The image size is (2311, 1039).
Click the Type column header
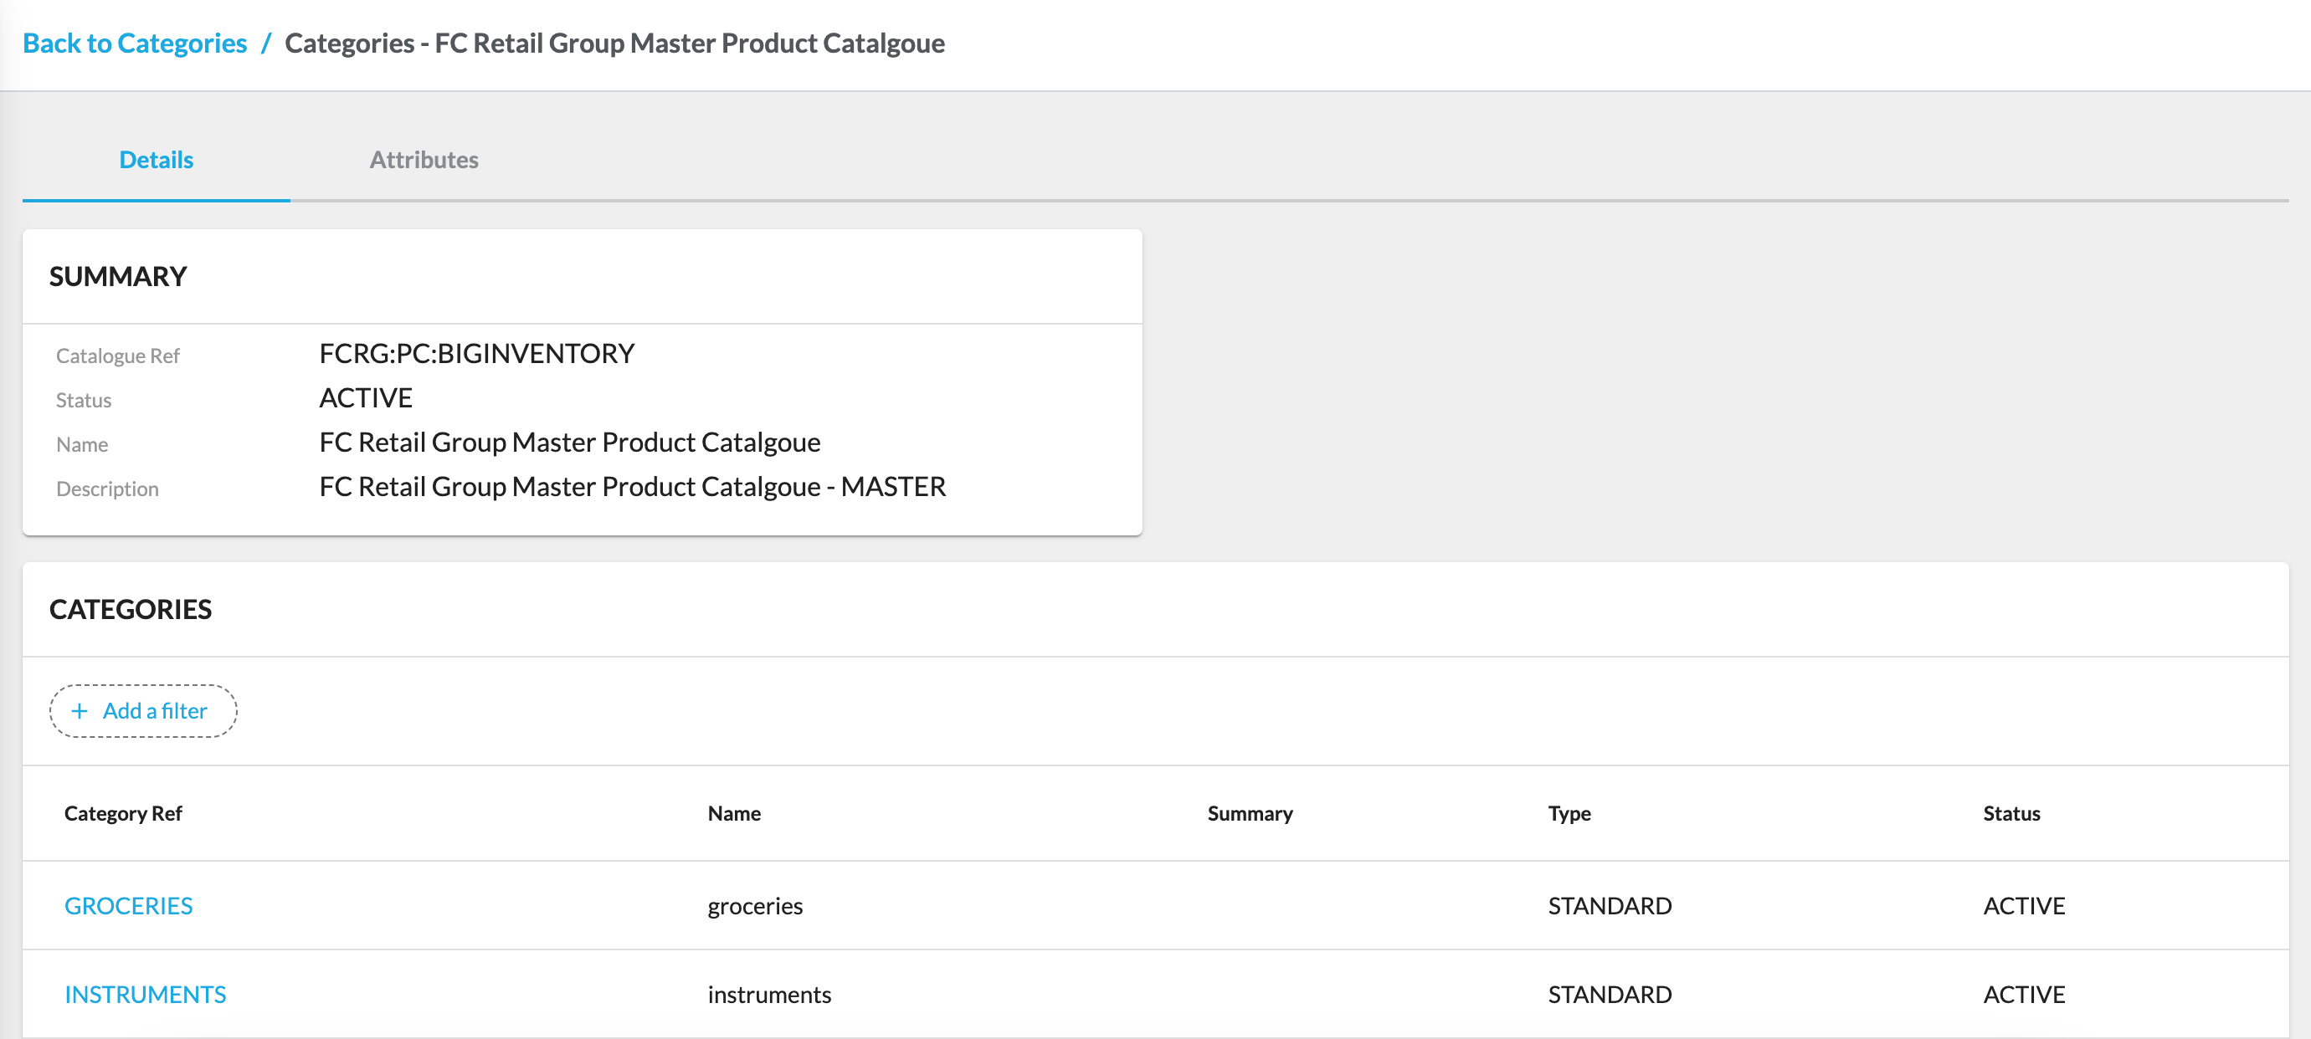[x=1569, y=813]
